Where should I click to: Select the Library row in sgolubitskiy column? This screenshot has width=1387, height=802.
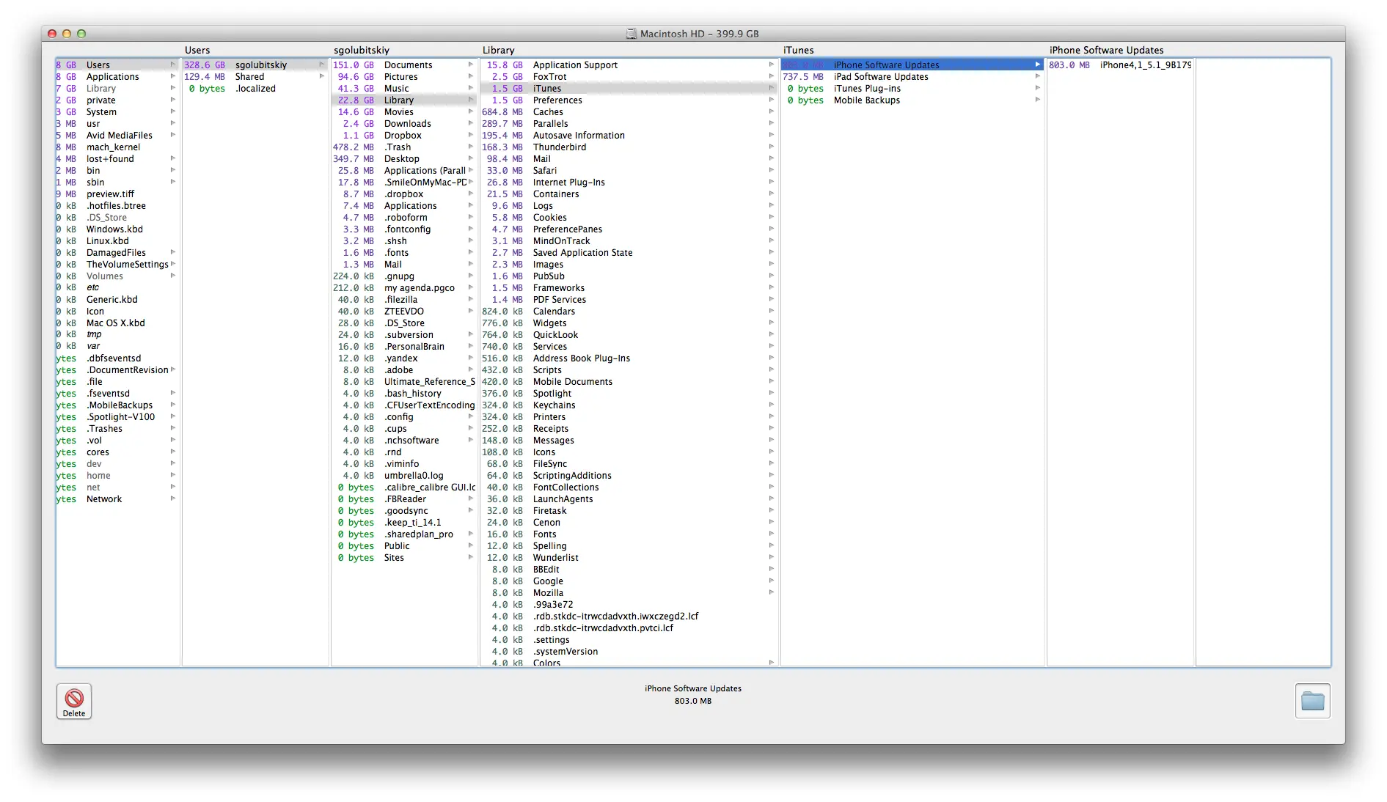[x=404, y=100]
